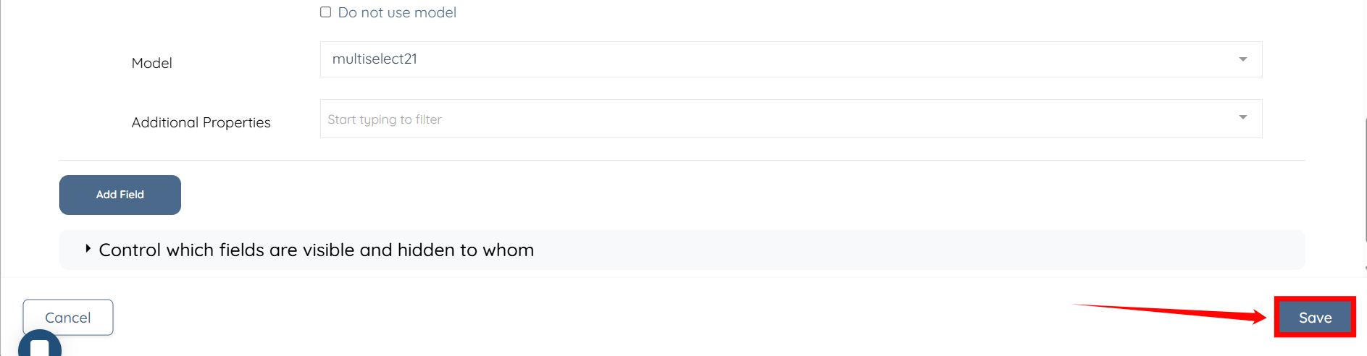
Task: Open the round chat widget icon
Action: pos(40,346)
